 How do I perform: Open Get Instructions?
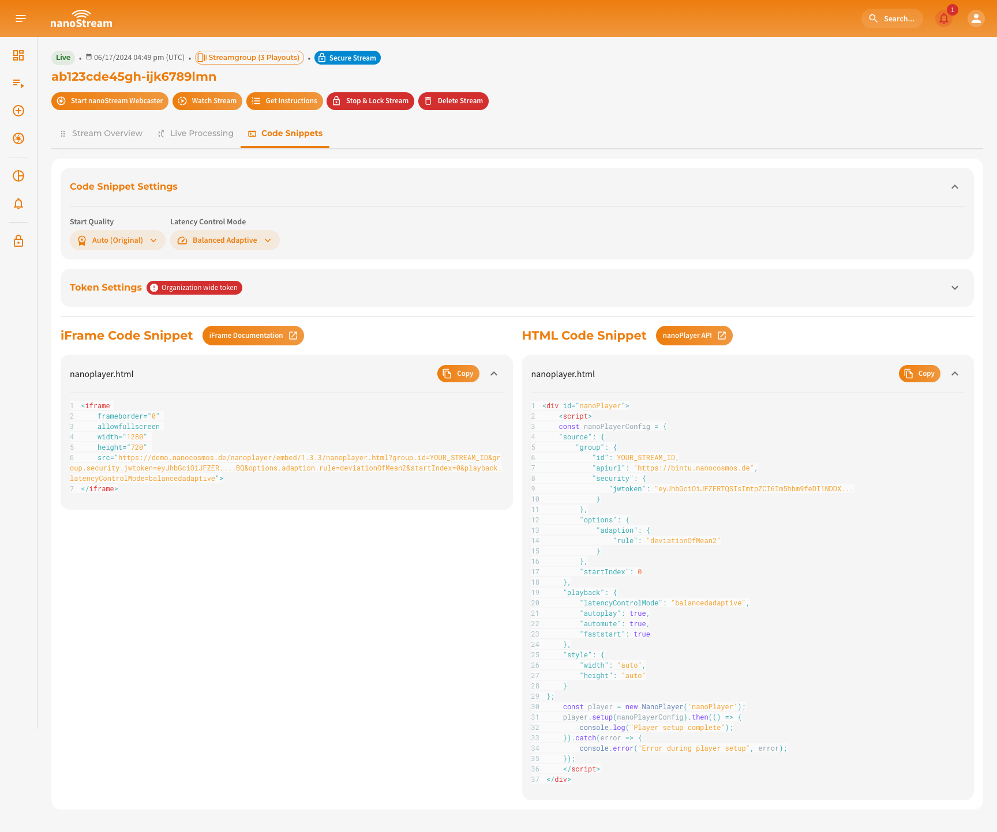pyautogui.click(x=284, y=101)
